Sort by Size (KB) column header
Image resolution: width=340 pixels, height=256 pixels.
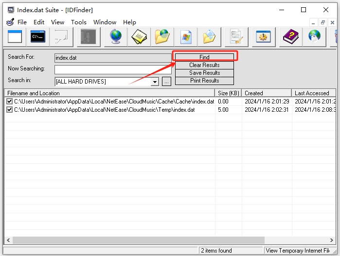pos(228,93)
